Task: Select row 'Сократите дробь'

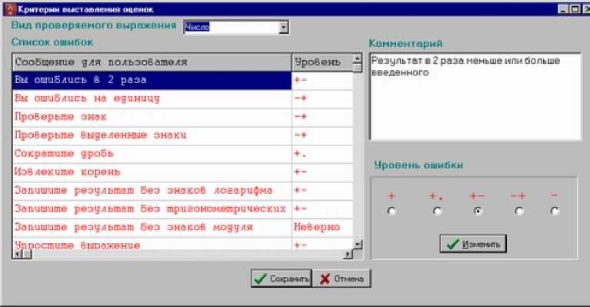Action: (x=183, y=154)
